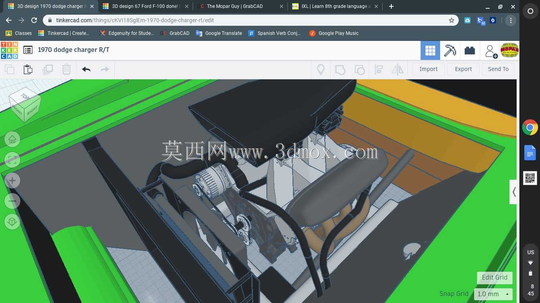Switch to the 3D design grid view
Screen dimensions: 540x303
tap(430, 50)
